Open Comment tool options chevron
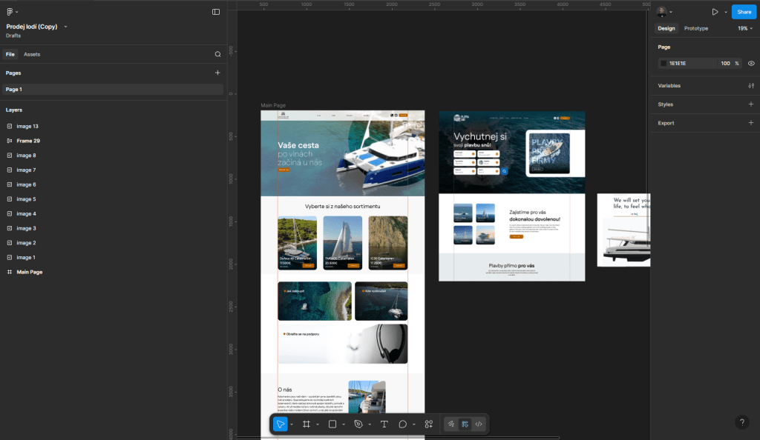Viewport: 760px width, 440px height. click(x=413, y=424)
